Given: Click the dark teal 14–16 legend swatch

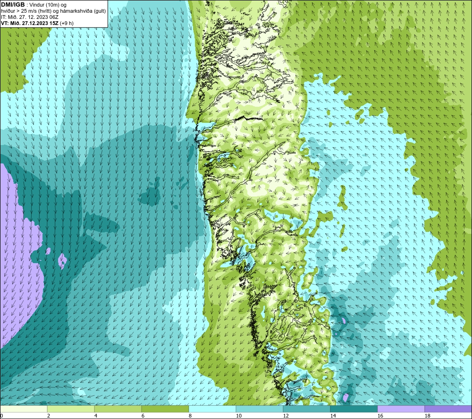Looking at the screenshot, I should [354, 409].
